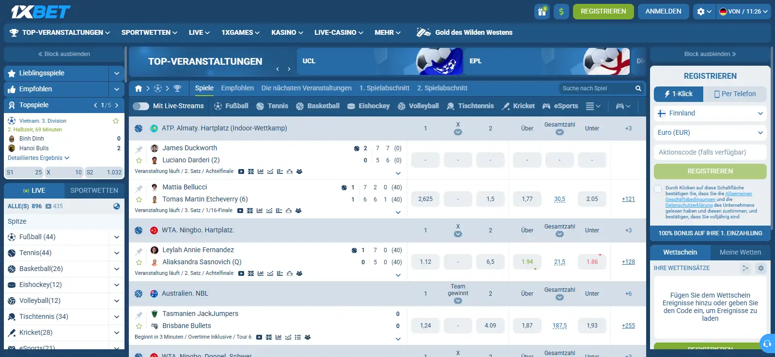Pin the Tasmanien JackJumpers match
The image size is (775, 357).
click(x=139, y=314)
